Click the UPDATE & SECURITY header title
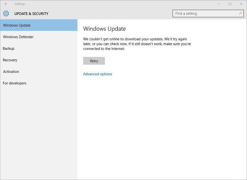The image size is (247, 180). [x=31, y=14]
